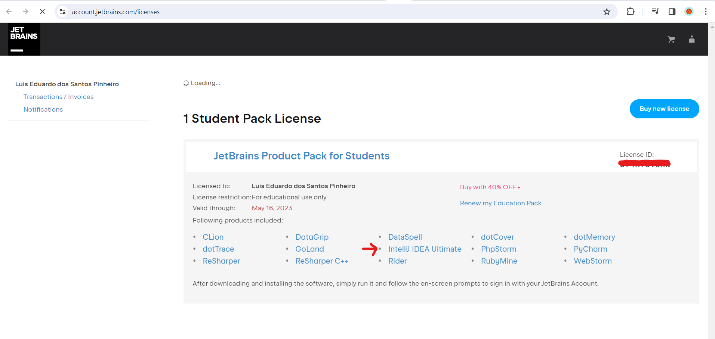Open GoLand product link

[309, 249]
